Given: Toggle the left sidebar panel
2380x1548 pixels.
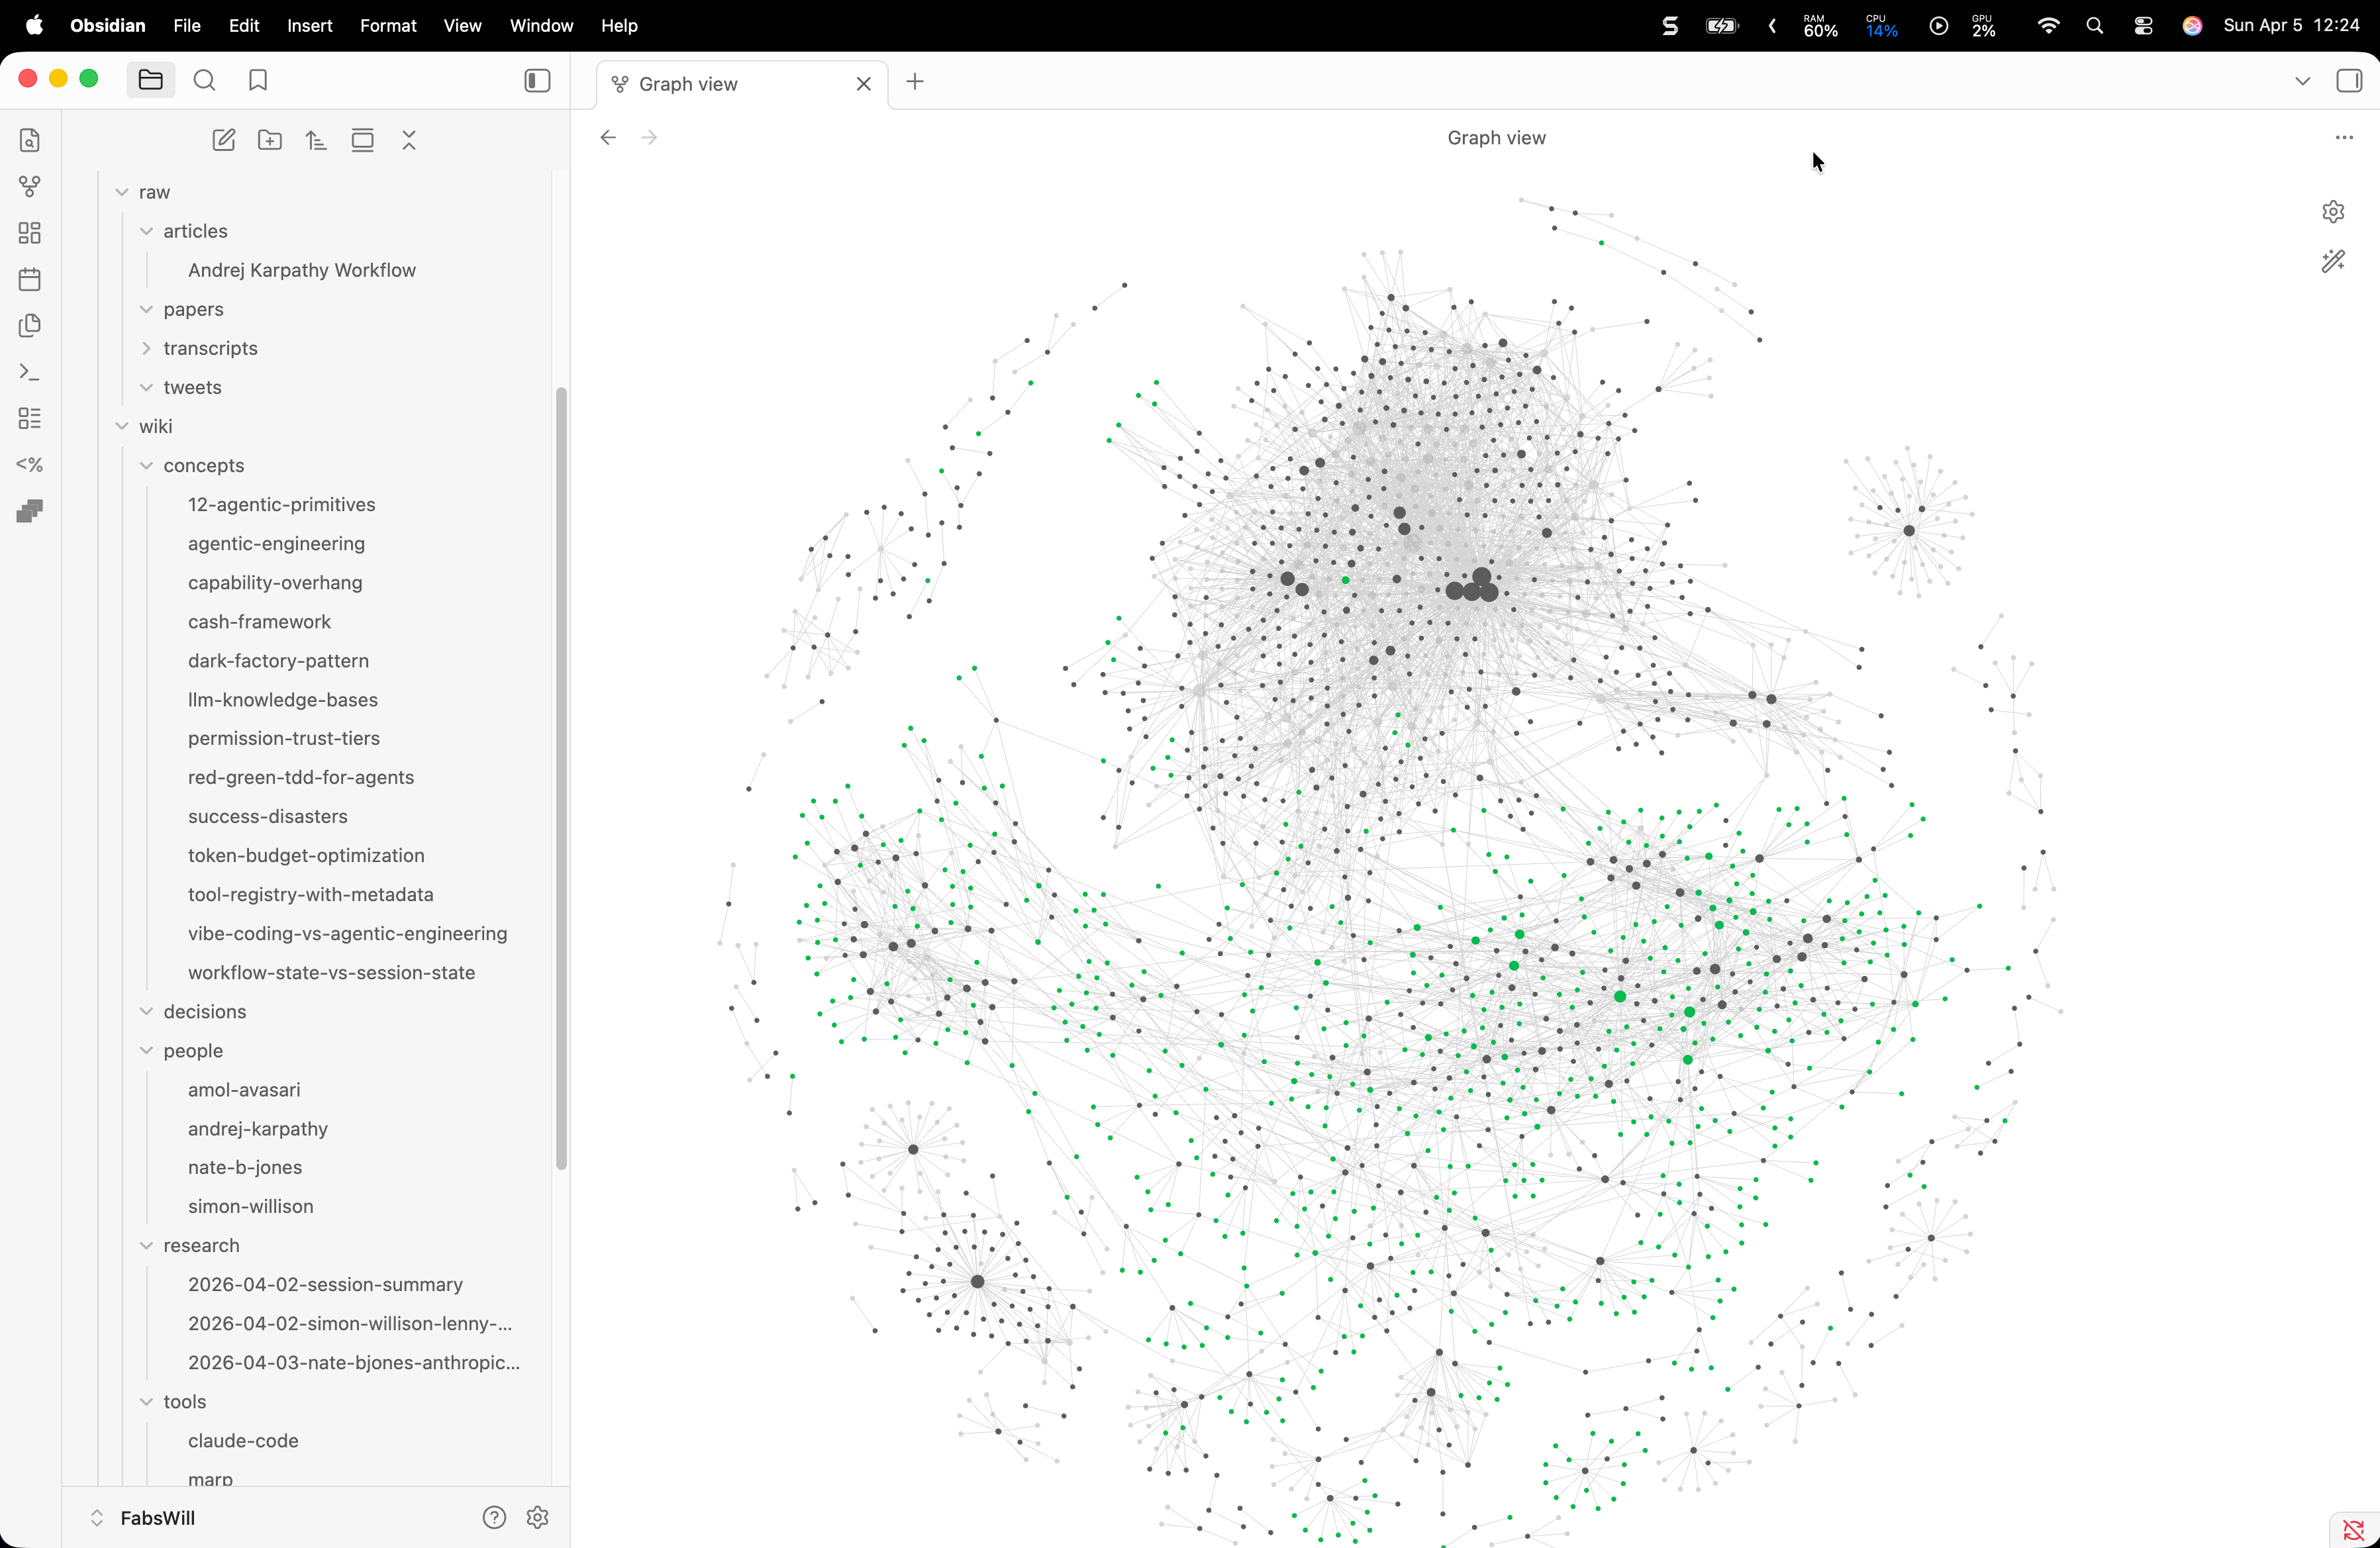Looking at the screenshot, I should [536, 80].
